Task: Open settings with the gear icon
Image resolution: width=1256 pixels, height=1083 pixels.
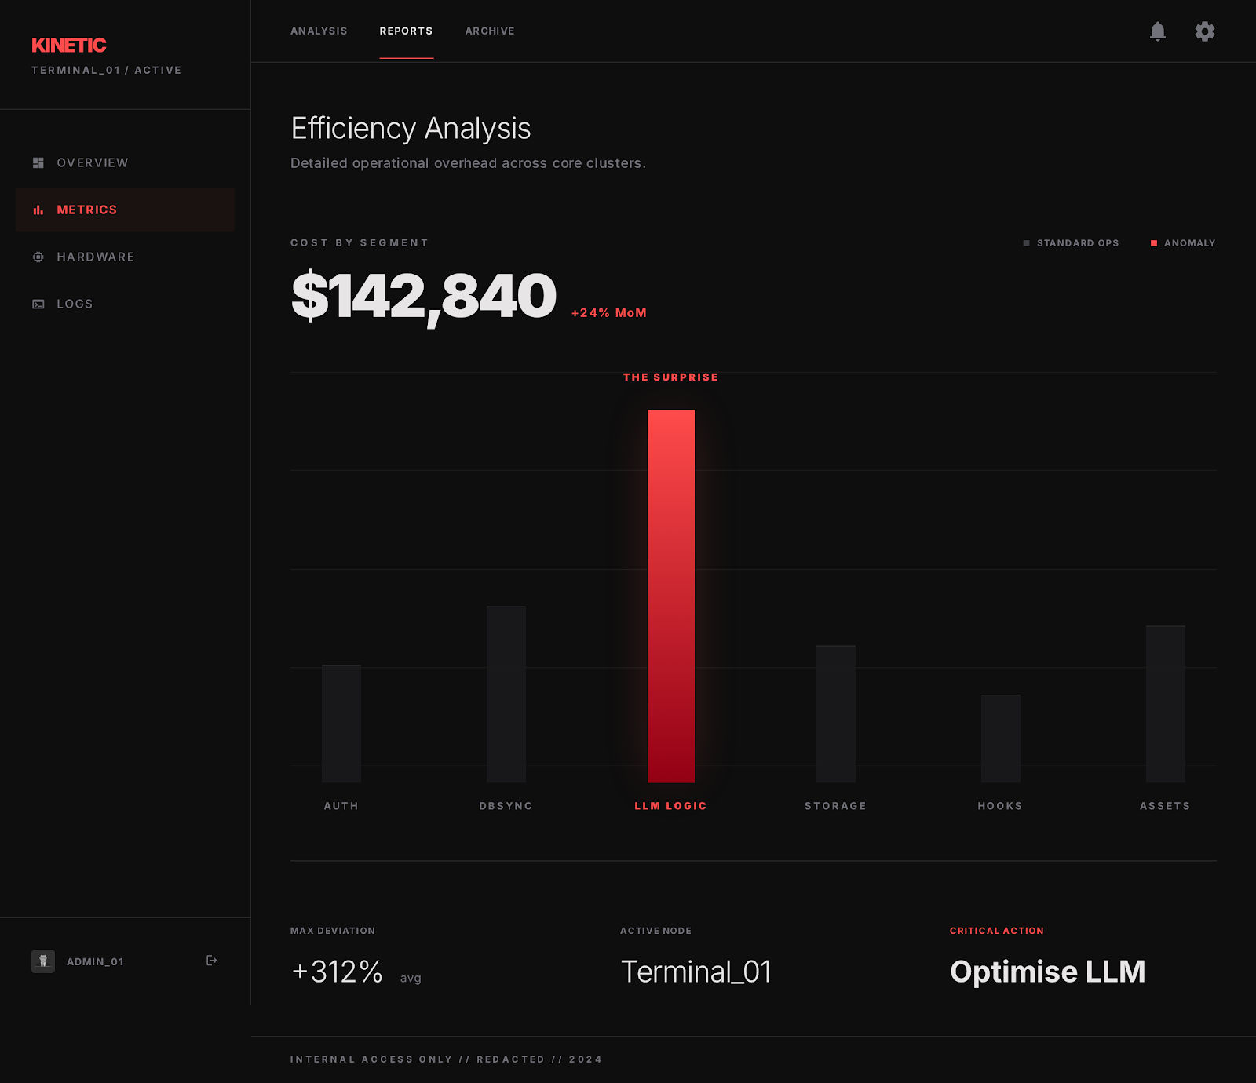Action: pyautogui.click(x=1205, y=31)
